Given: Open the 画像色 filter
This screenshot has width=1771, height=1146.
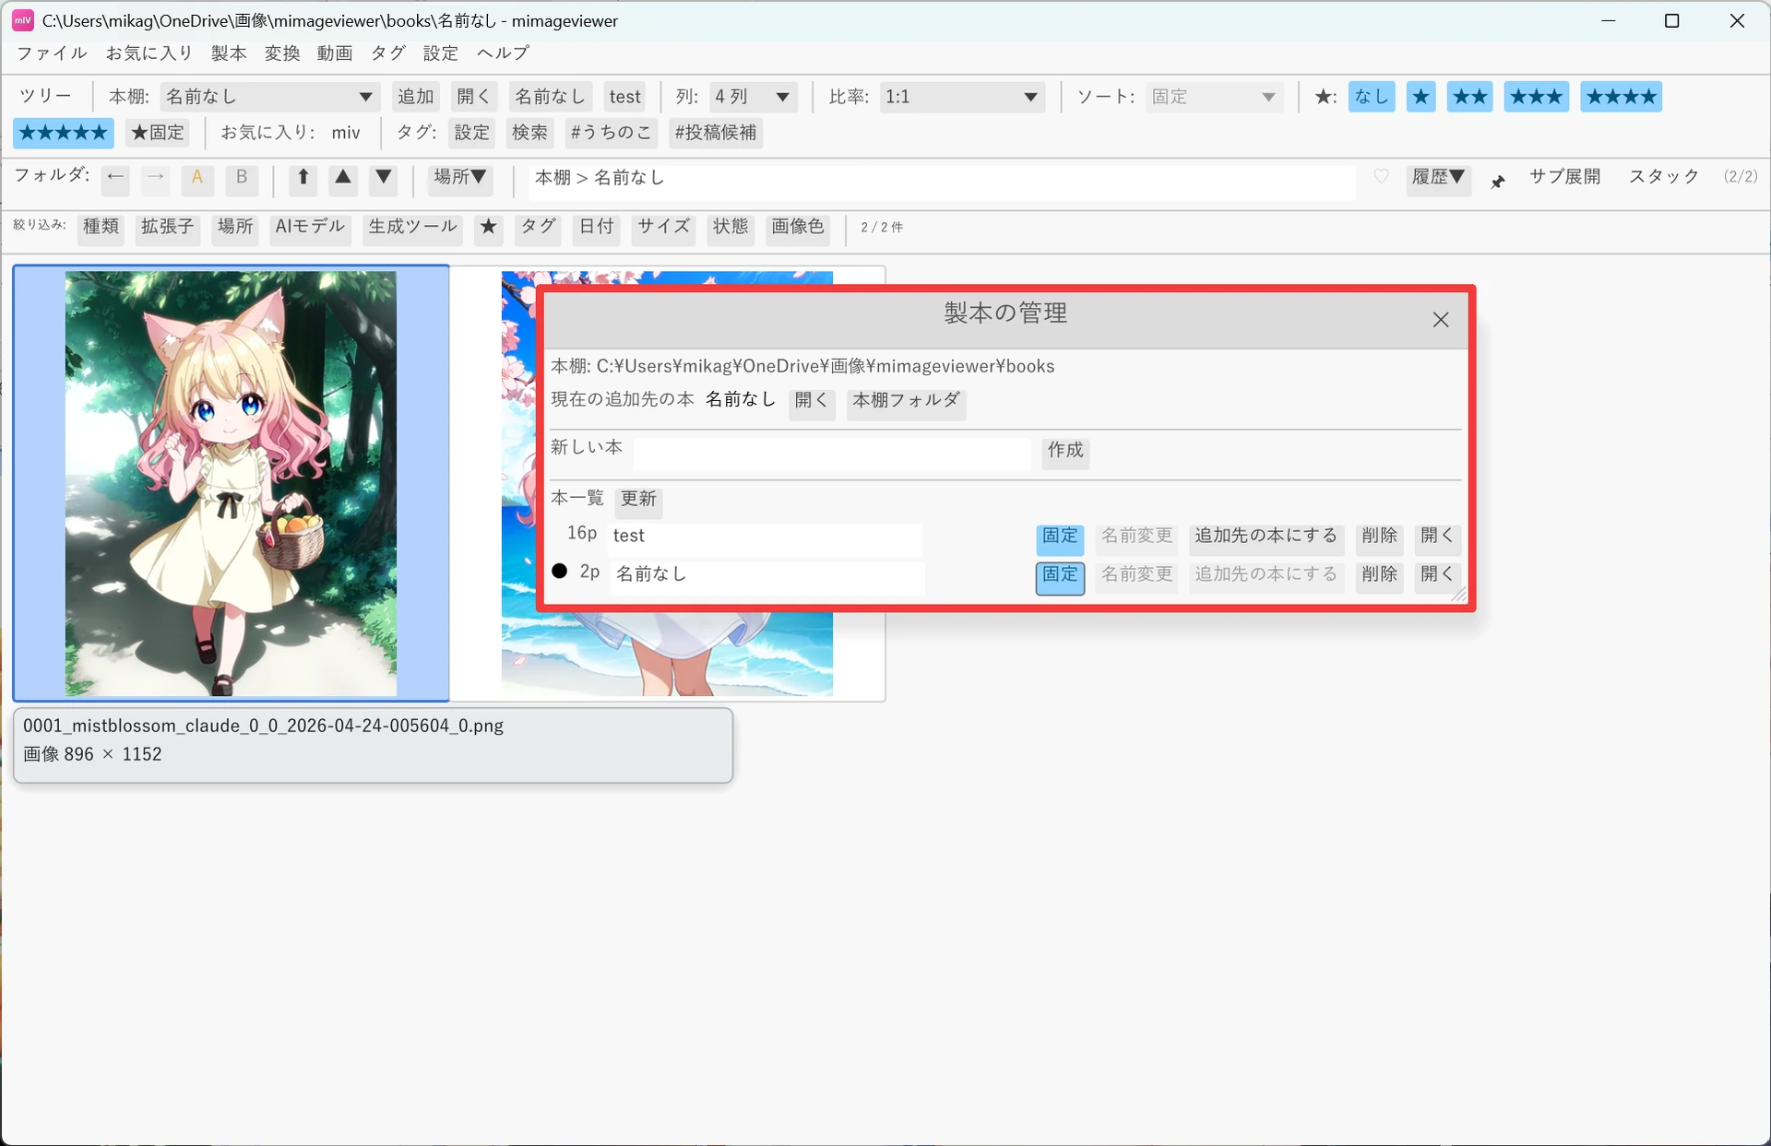Looking at the screenshot, I should [798, 228].
